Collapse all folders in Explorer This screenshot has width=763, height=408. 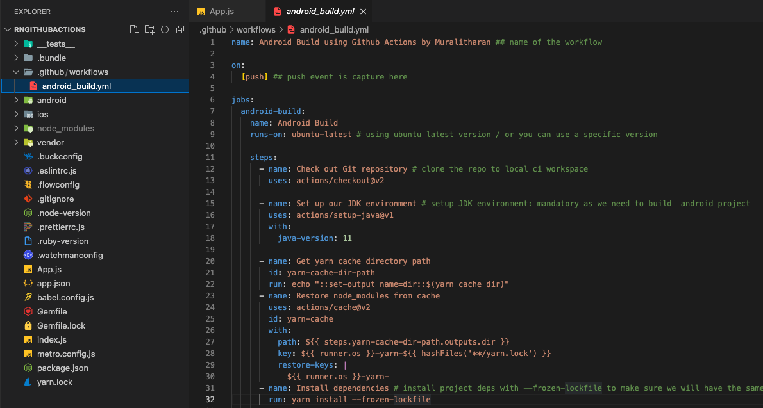pyautogui.click(x=180, y=29)
